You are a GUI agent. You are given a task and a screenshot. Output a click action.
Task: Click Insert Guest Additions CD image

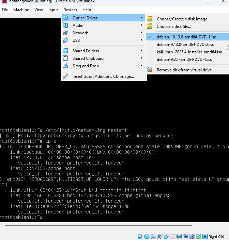point(103,76)
